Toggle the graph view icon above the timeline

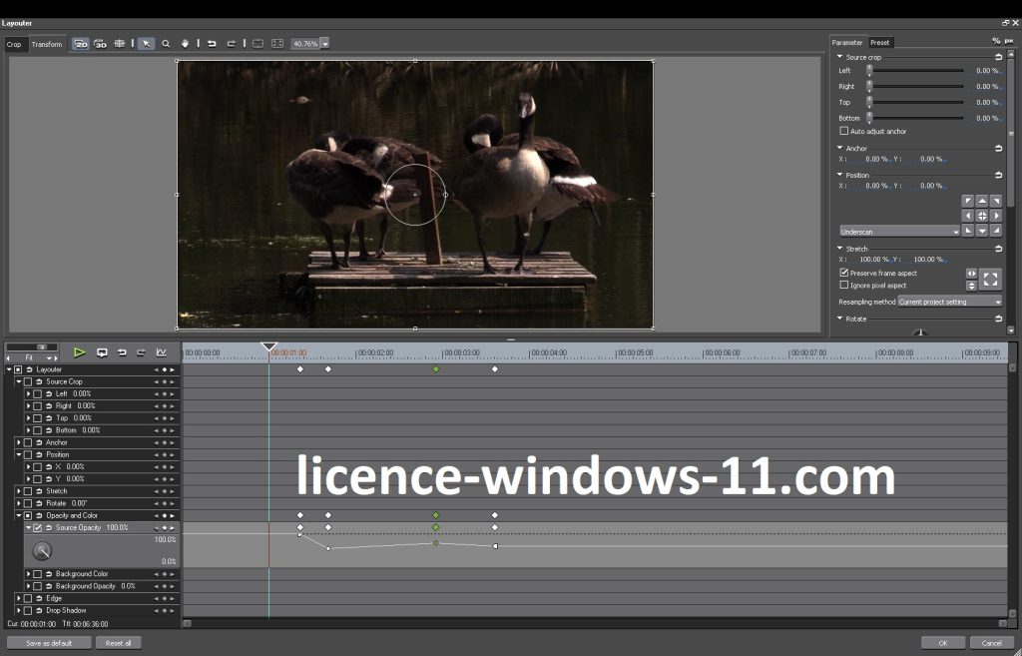click(x=161, y=352)
